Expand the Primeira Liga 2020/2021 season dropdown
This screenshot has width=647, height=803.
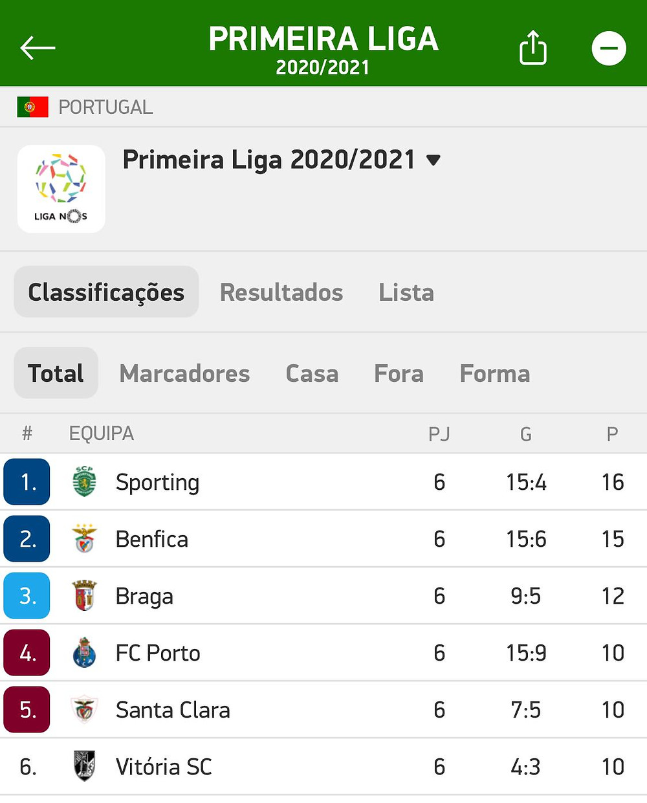(281, 160)
